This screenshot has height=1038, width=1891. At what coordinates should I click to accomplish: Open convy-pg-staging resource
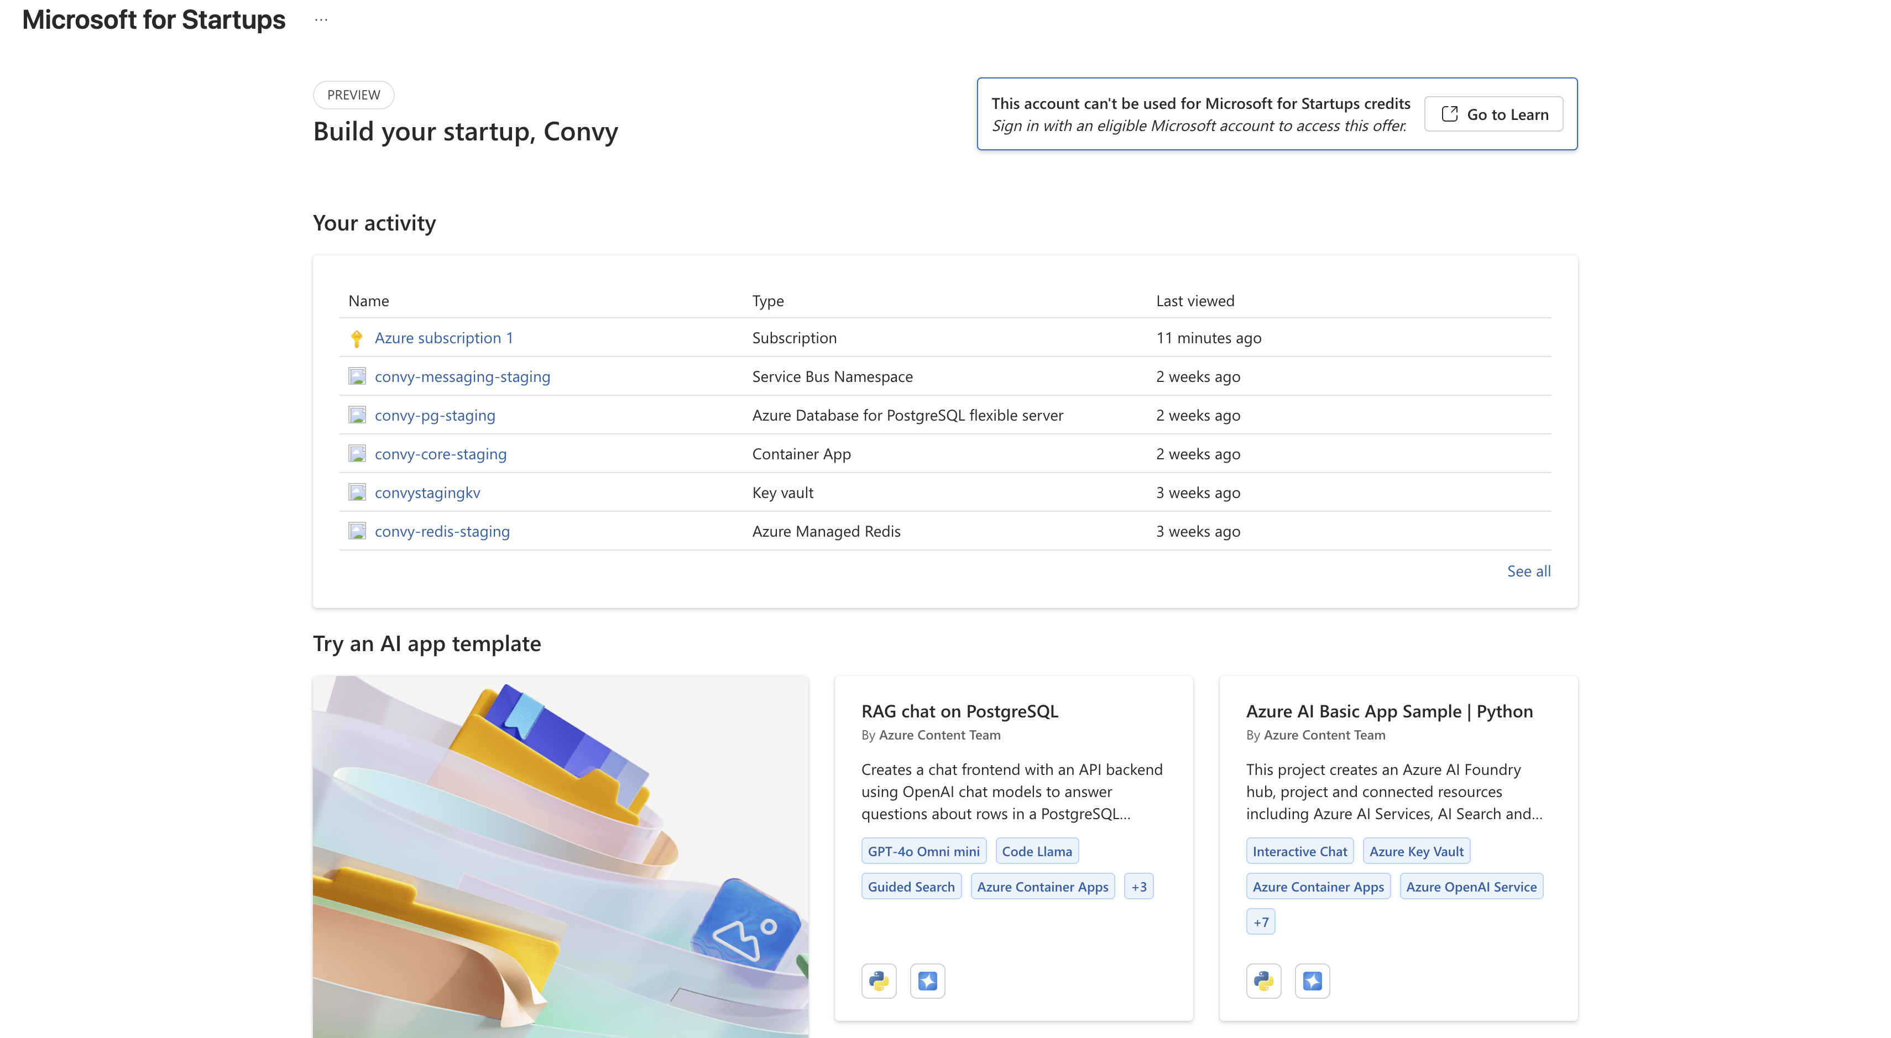[x=435, y=415]
